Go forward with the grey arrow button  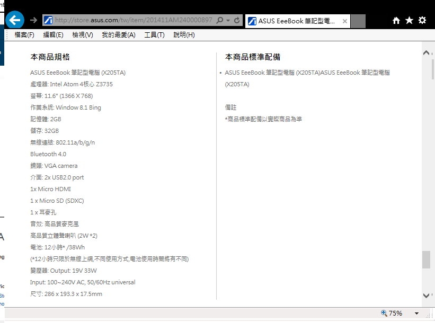[33, 20]
